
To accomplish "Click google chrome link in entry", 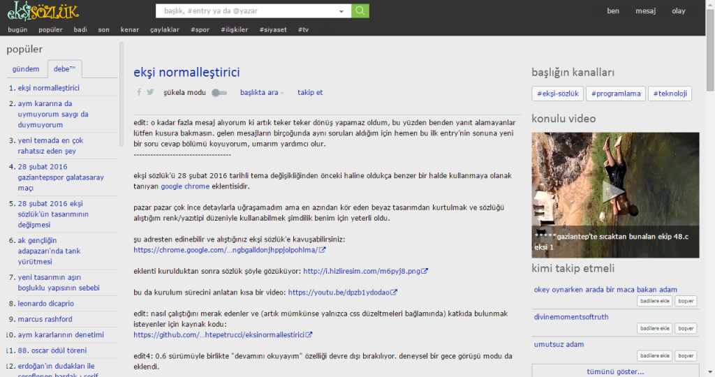I will [x=185, y=186].
